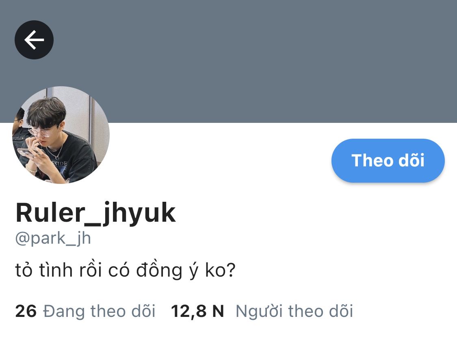This screenshot has height=347, width=457.
Task: Tap the Theo dõi follow button
Action: click(x=388, y=161)
